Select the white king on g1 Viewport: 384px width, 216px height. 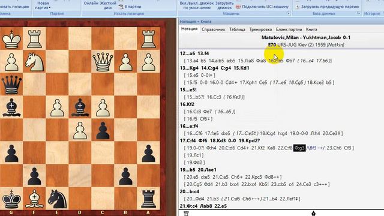click(11, 39)
